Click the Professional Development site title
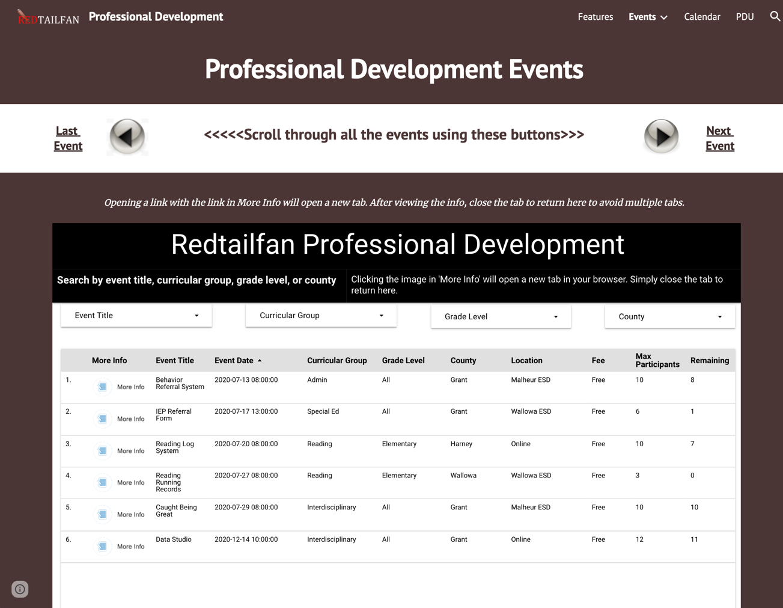The width and height of the screenshot is (783, 608). pos(156,17)
